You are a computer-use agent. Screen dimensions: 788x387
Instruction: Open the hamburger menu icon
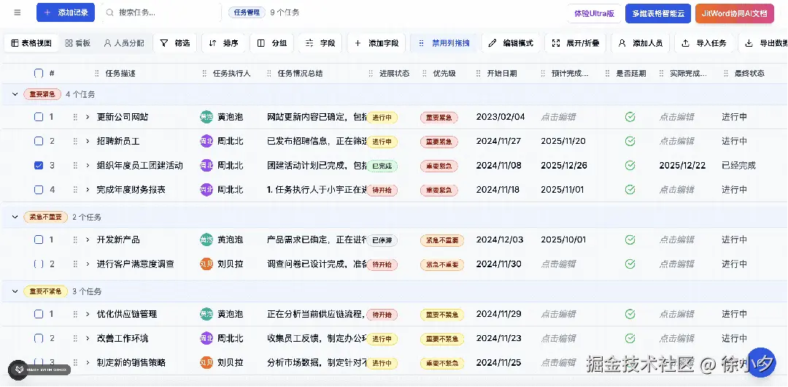point(18,12)
